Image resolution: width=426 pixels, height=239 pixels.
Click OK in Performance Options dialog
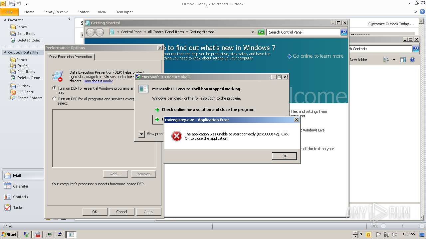[x=95, y=212]
